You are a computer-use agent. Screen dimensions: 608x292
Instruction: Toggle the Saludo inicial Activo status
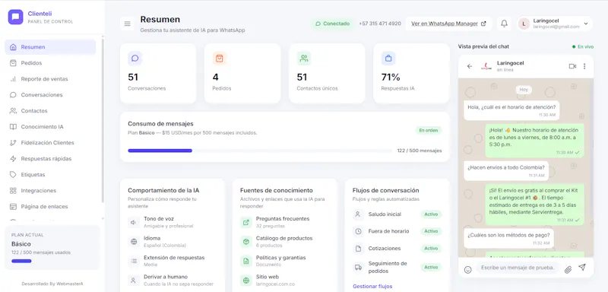click(431, 214)
